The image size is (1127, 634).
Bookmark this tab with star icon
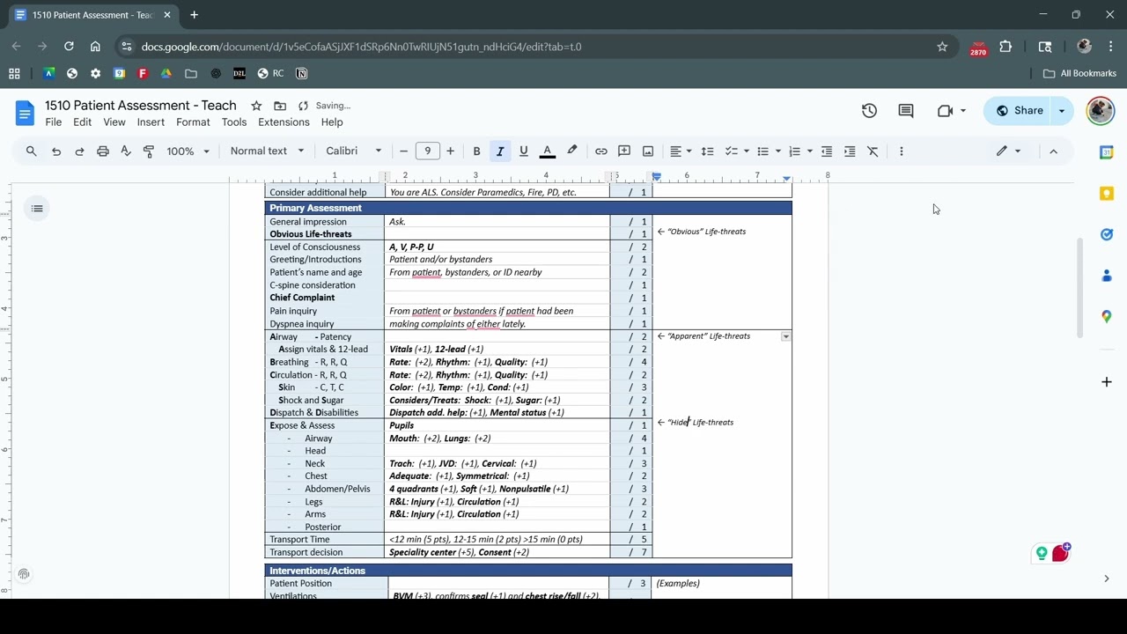click(x=942, y=47)
